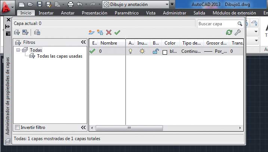Click the Save icon in quick access toolbar

point(39,4)
